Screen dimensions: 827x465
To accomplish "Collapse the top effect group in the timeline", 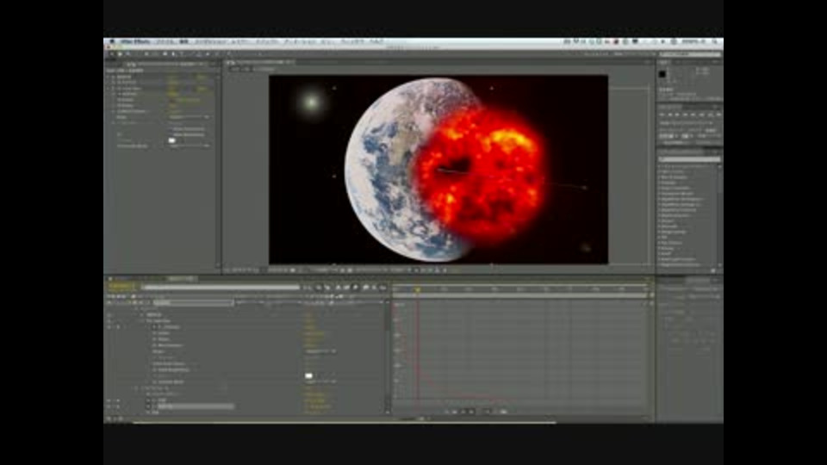I will click(142, 314).
